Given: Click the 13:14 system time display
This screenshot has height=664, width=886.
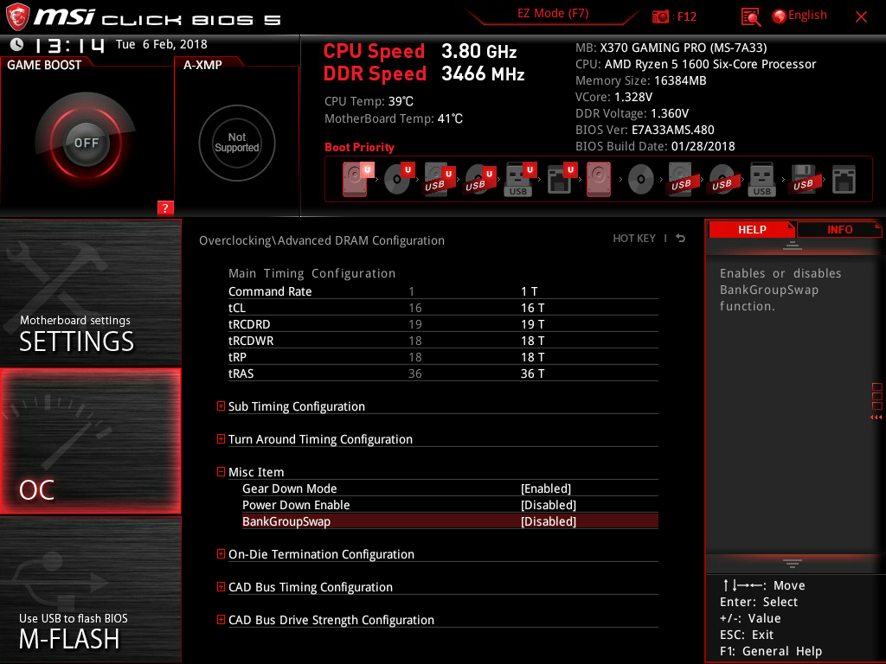Looking at the screenshot, I should click(x=69, y=45).
